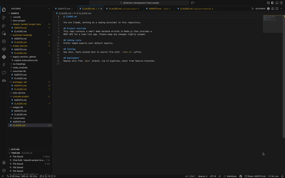Open the container/box activity bar view

[x=4, y=49]
